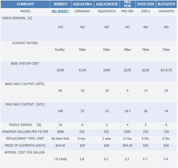Screen dimensions: 178x168
Task: Click the 3000 gallons per filter cell
Action: (60, 132)
